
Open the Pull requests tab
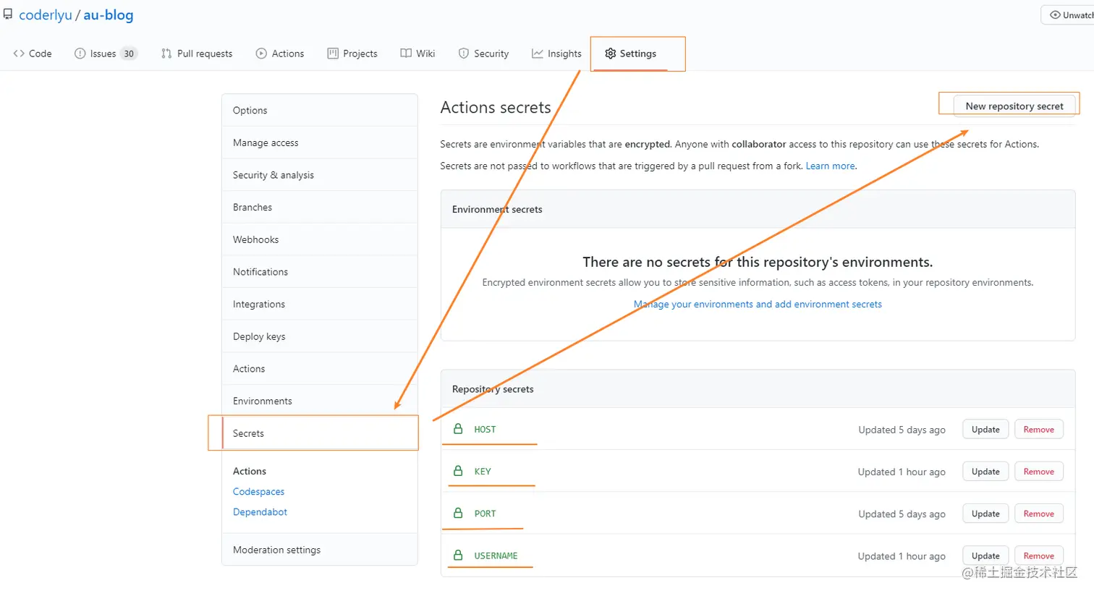pos(197,54)
